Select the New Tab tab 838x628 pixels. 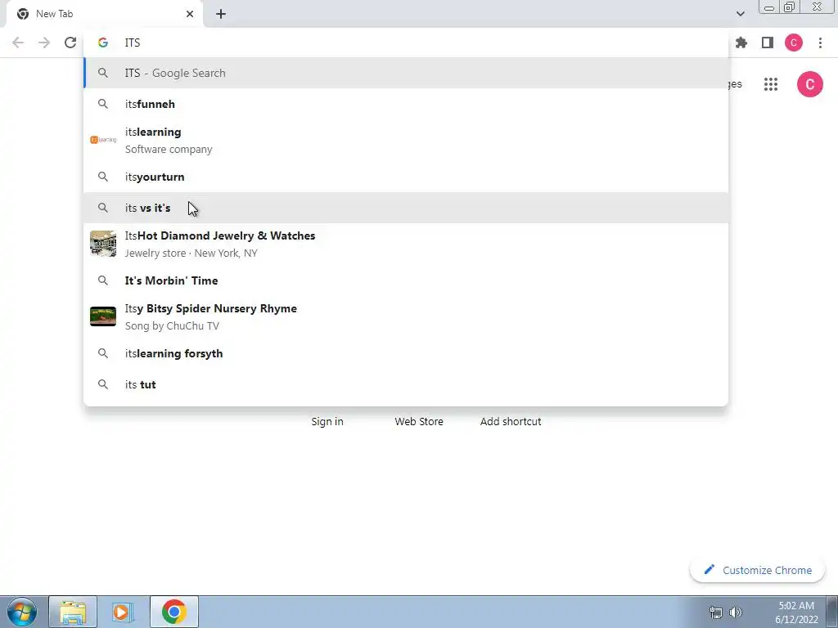click(x=105, y=14)
